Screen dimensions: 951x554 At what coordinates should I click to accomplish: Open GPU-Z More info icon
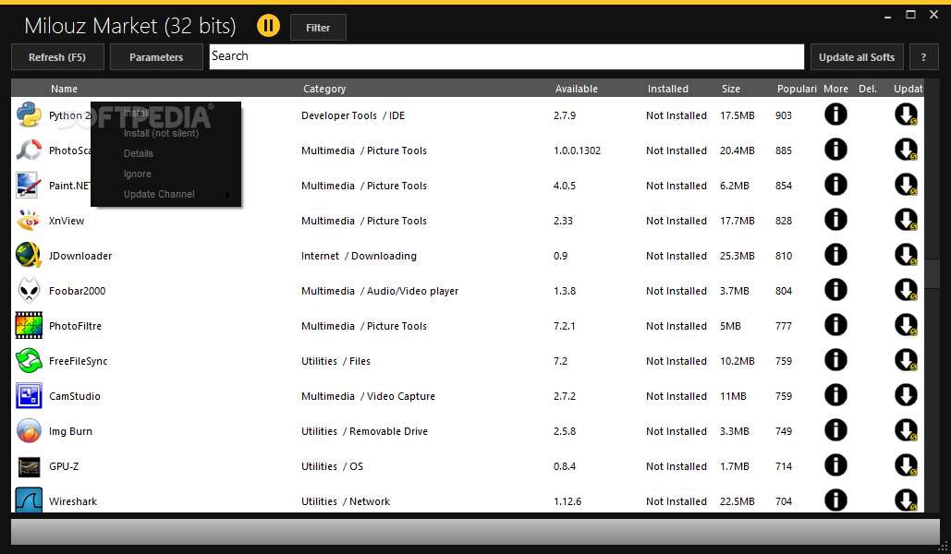coord(835,466)
